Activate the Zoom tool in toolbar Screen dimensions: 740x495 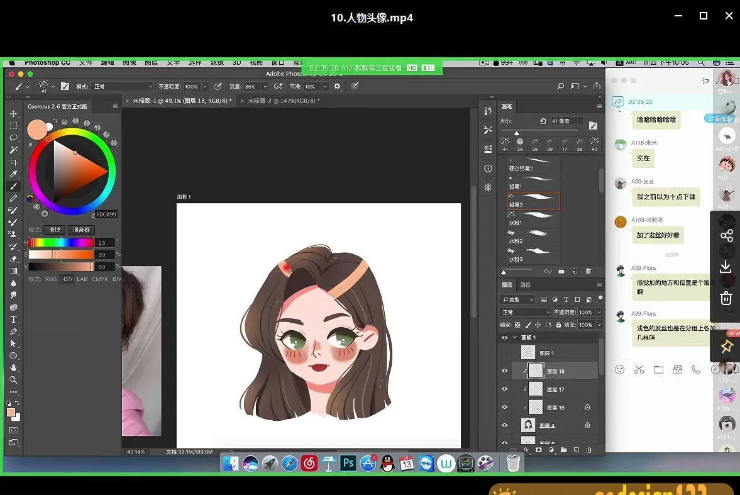(13, 380)
